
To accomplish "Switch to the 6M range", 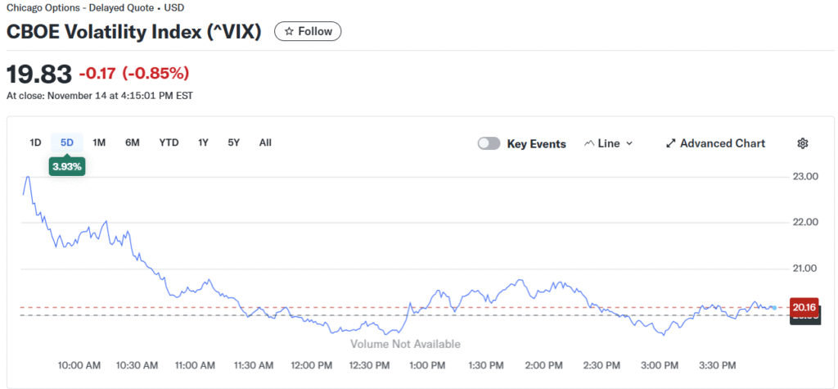I will click(133, 142).
